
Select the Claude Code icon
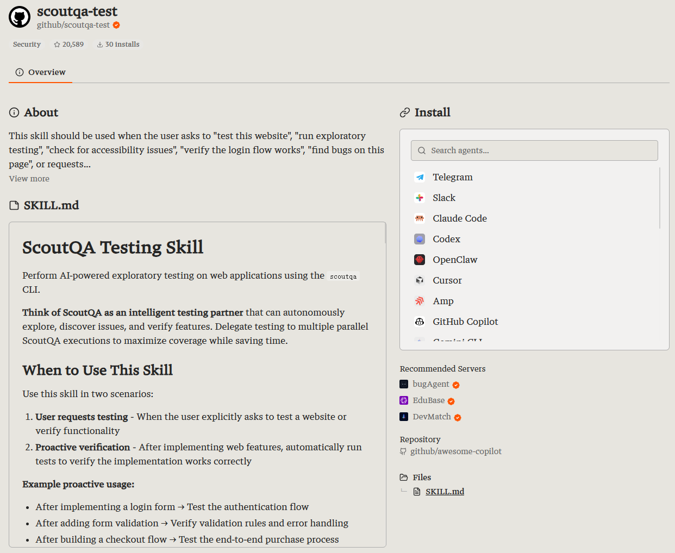(420, 218)
